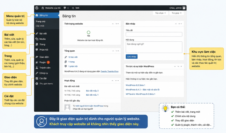Click the Tiêu đề input field

click(x=154, y=34)
